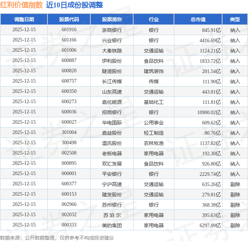The height and width of the screenshot is (241, 248).
Task: Click stock name 长江传媒
Action: pos(112,81)
